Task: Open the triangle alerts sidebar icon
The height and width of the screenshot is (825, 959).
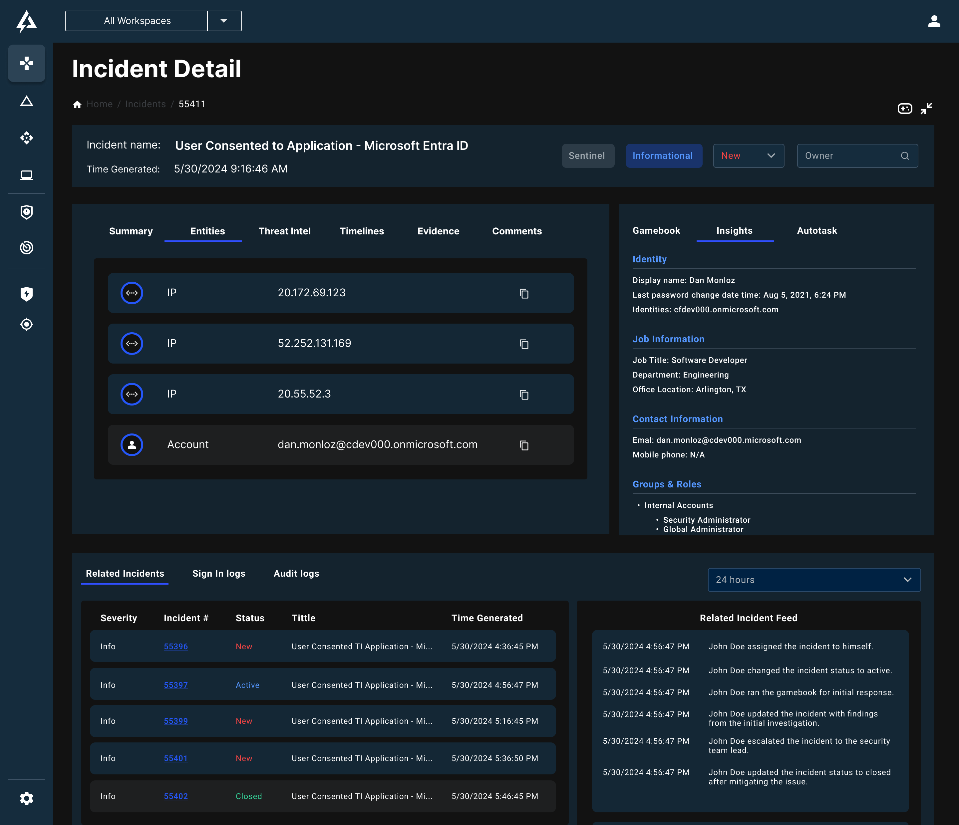Action: pos(26,101)
